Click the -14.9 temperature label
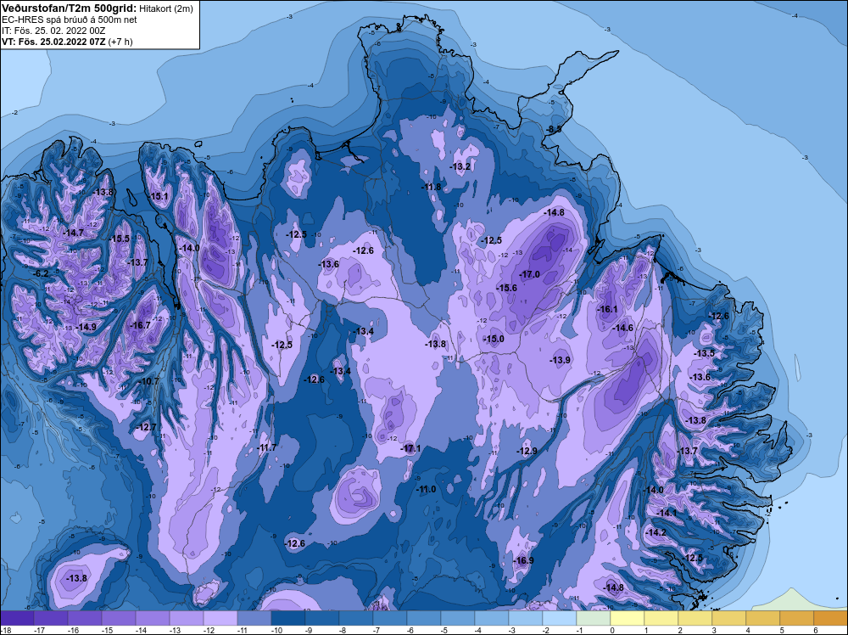 coord(86,327)
